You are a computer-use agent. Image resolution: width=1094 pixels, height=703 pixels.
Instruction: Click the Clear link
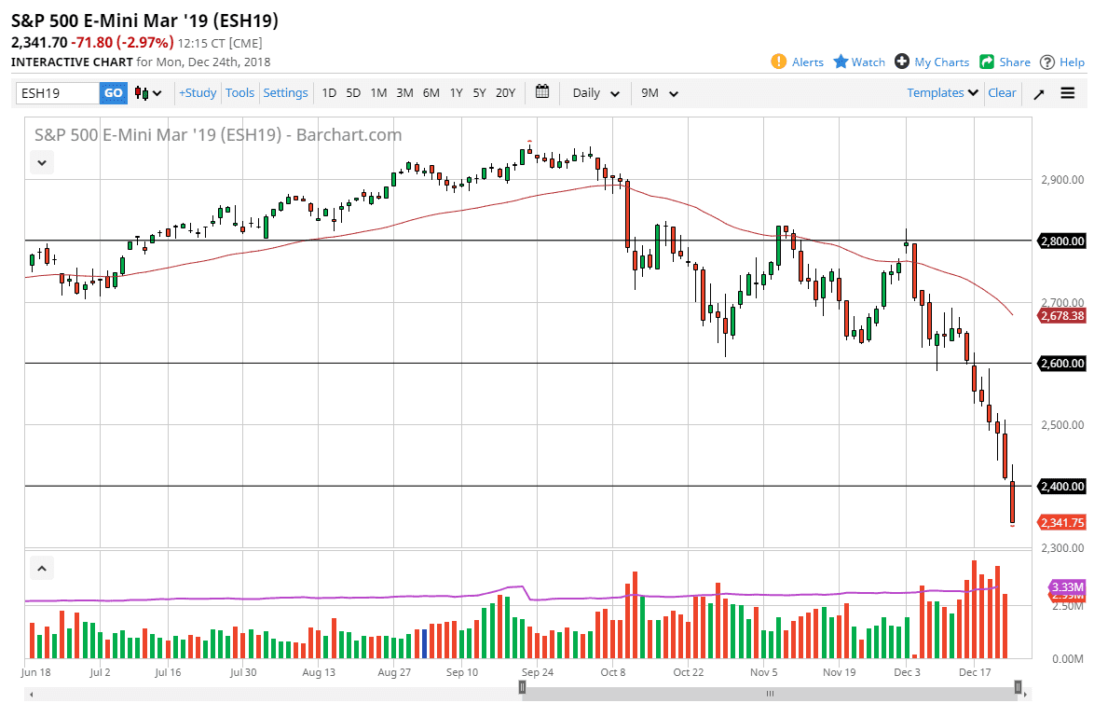pos(1002,92)
